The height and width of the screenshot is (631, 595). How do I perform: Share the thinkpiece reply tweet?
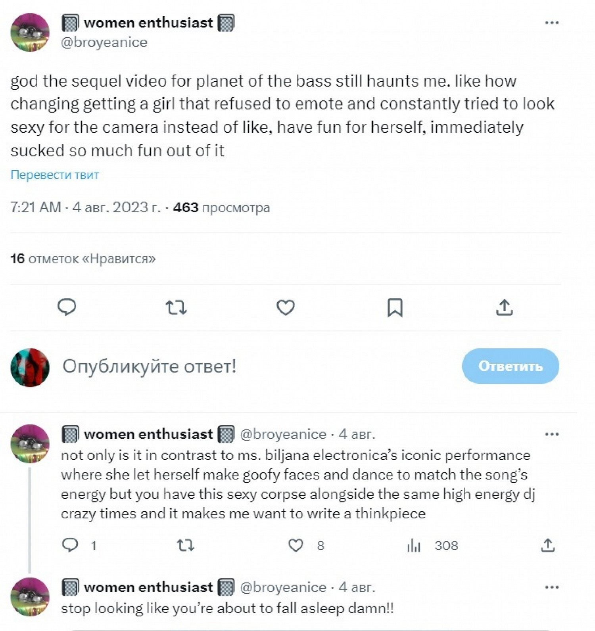[548, 545]
